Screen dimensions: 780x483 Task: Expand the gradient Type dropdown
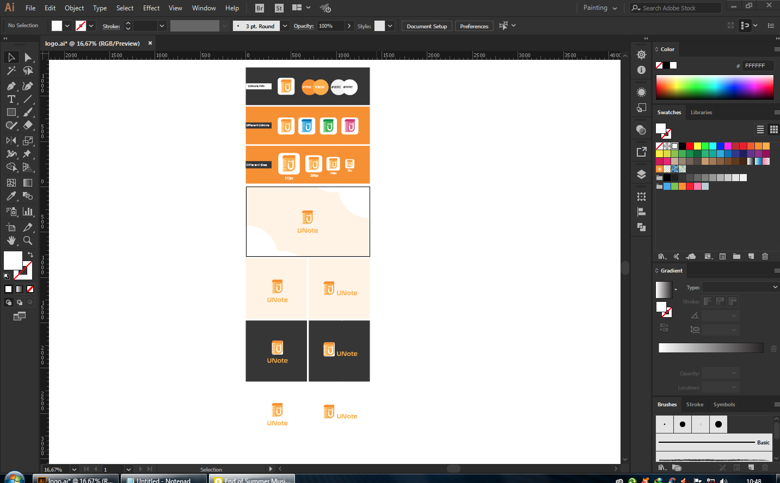click(740, 287)
